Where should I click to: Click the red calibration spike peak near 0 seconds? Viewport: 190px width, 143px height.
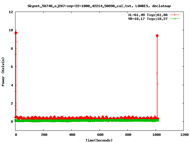click(x=16, y=33)
